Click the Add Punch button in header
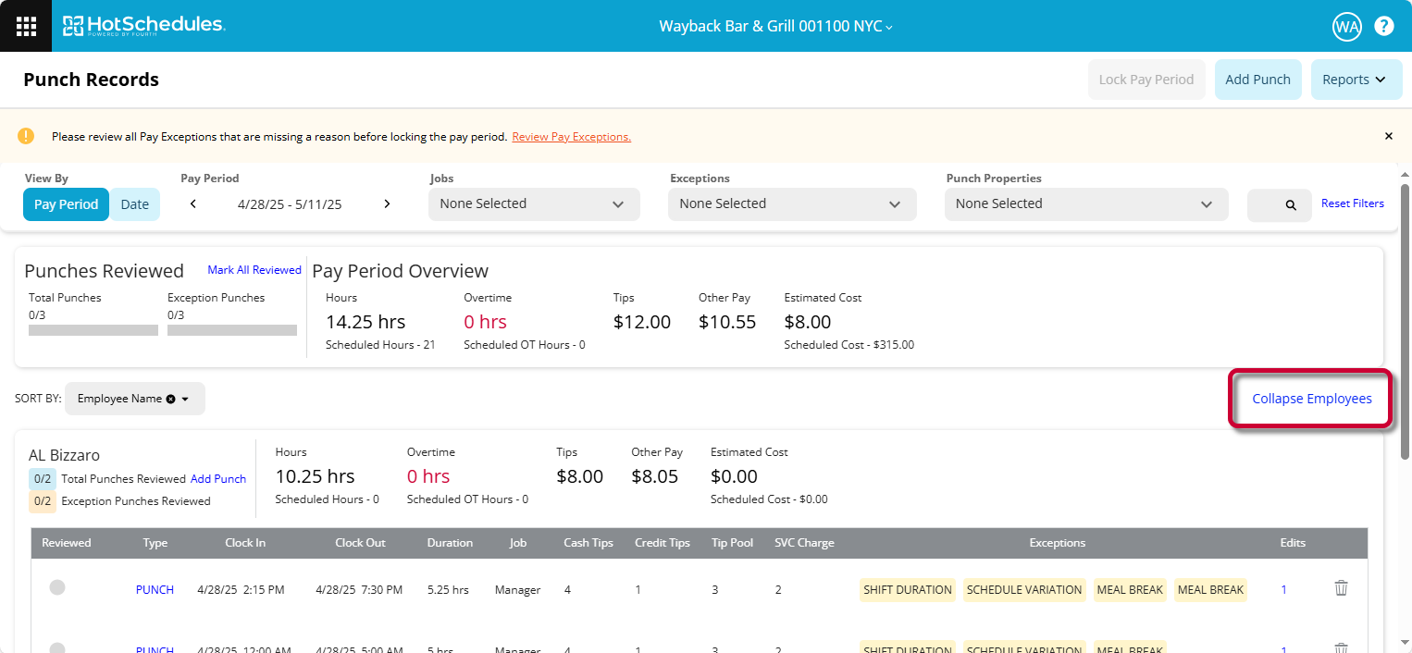This screenshot has height=653, width=1412. [1257, 80]
